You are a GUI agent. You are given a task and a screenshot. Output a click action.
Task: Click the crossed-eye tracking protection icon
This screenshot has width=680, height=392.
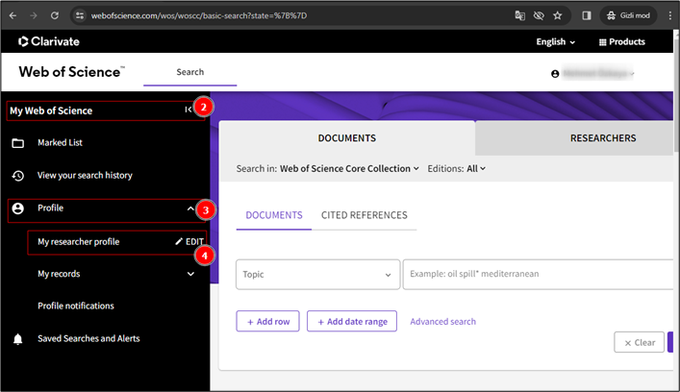coord(539,15)
